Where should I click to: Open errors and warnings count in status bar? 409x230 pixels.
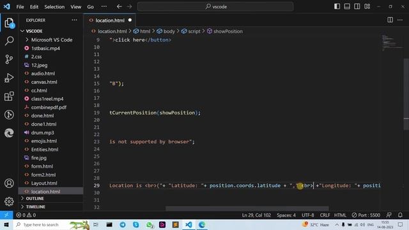[x=26, y=215]
